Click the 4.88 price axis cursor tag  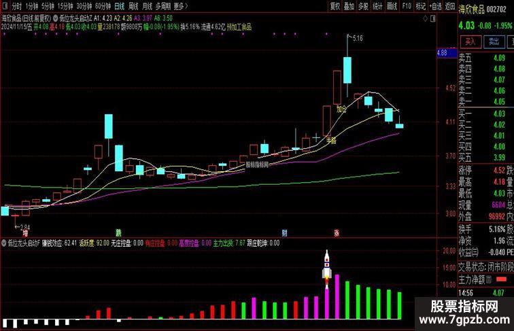[x=447, y=53]
